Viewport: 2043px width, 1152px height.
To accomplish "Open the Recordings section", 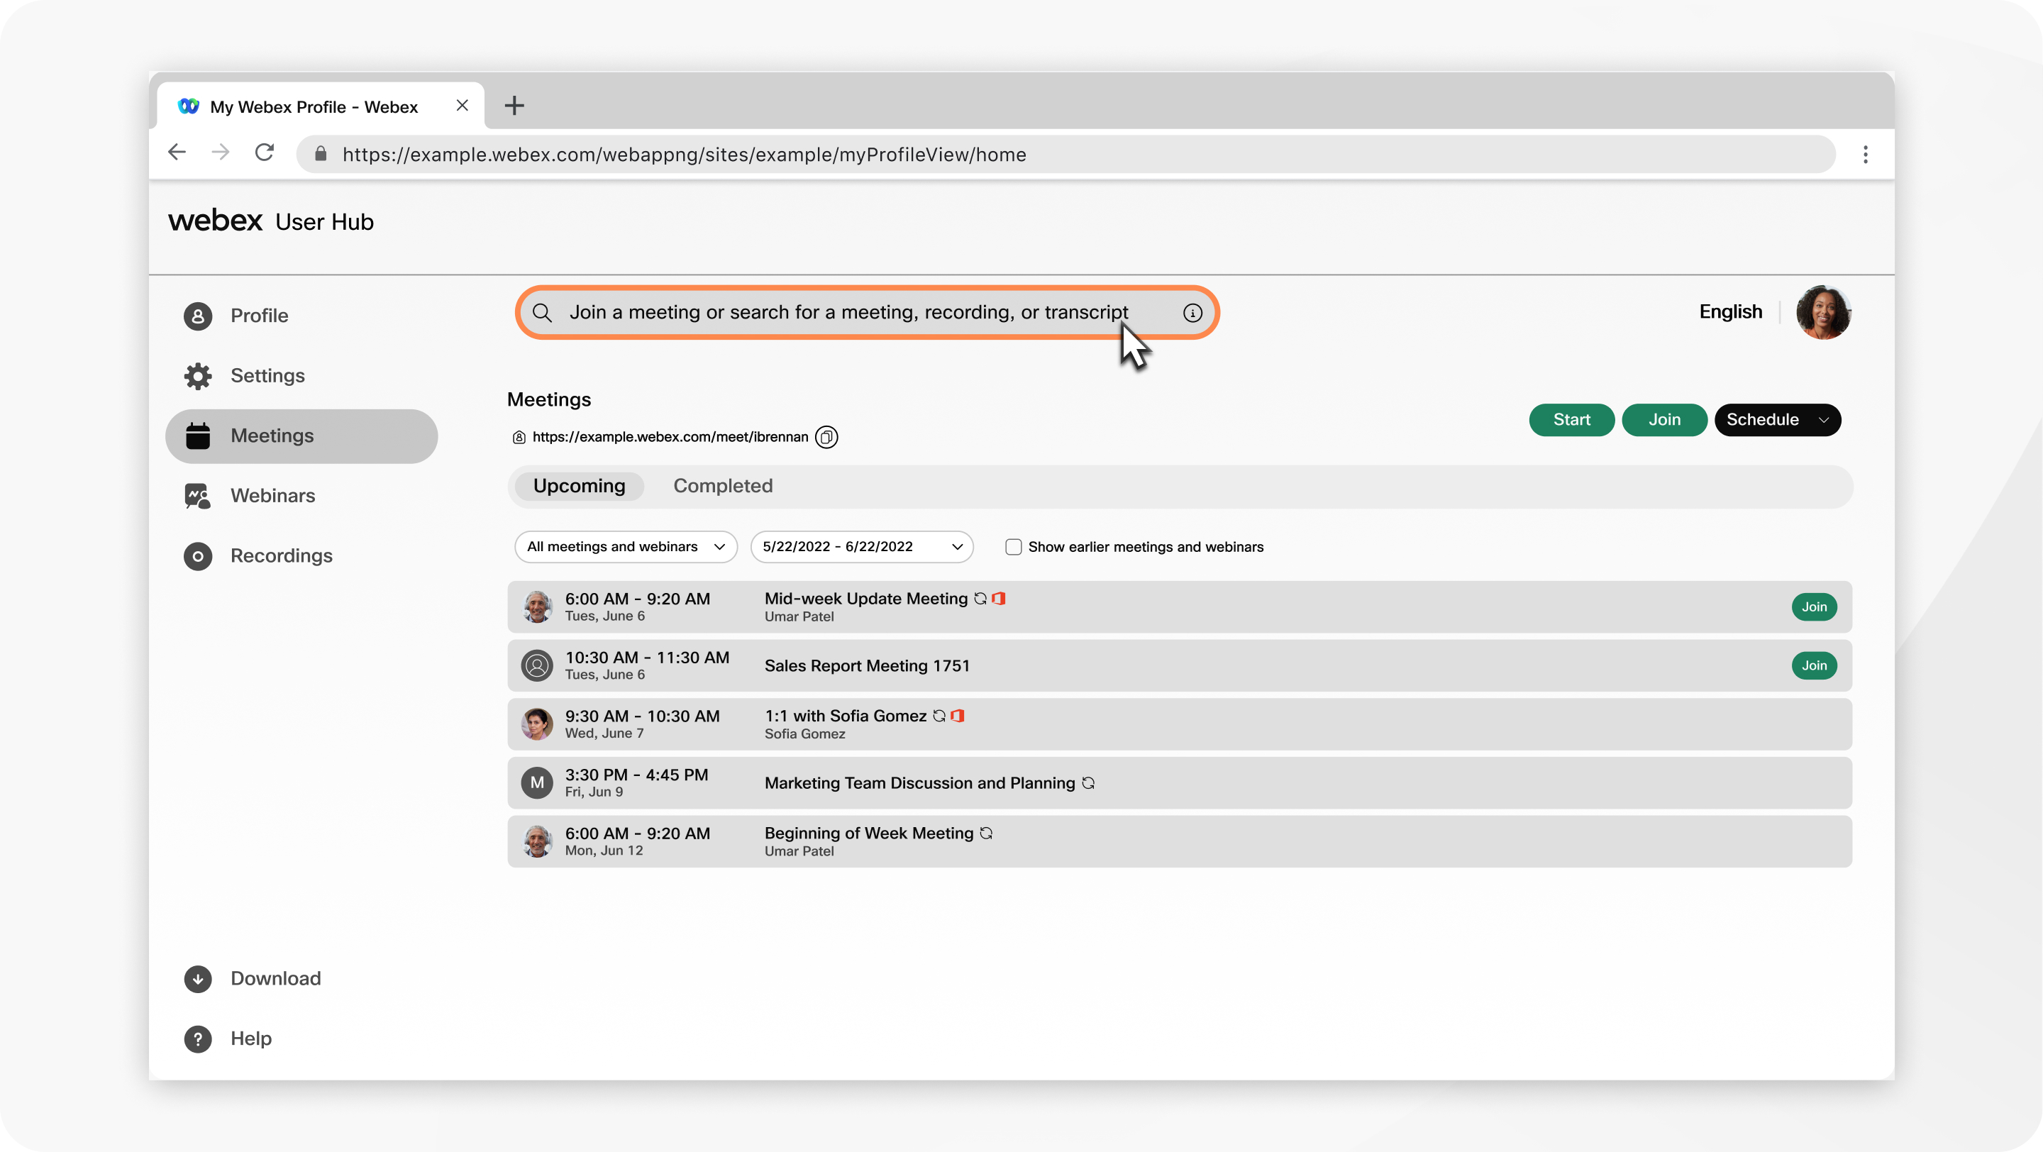I will click(281, 554).
